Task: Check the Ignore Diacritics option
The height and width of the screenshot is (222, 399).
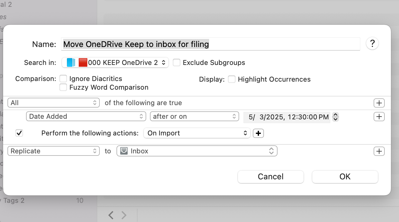Action: 63,79
